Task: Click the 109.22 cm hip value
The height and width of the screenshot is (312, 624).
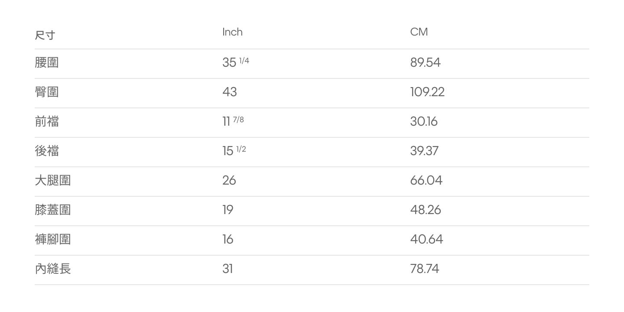Action: pos(427,92)
